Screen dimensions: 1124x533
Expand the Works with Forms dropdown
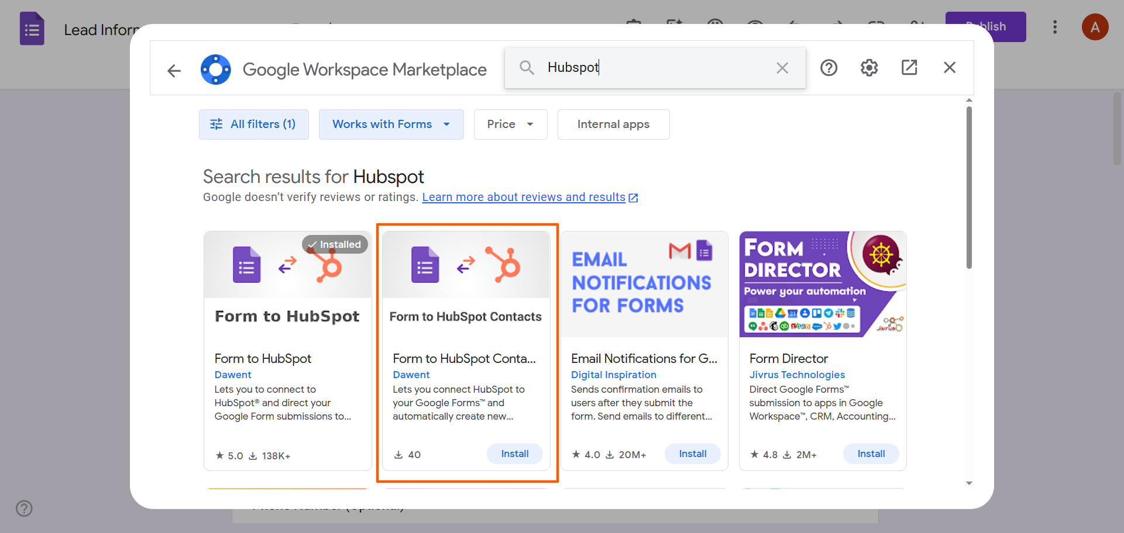tap(391, 124)
